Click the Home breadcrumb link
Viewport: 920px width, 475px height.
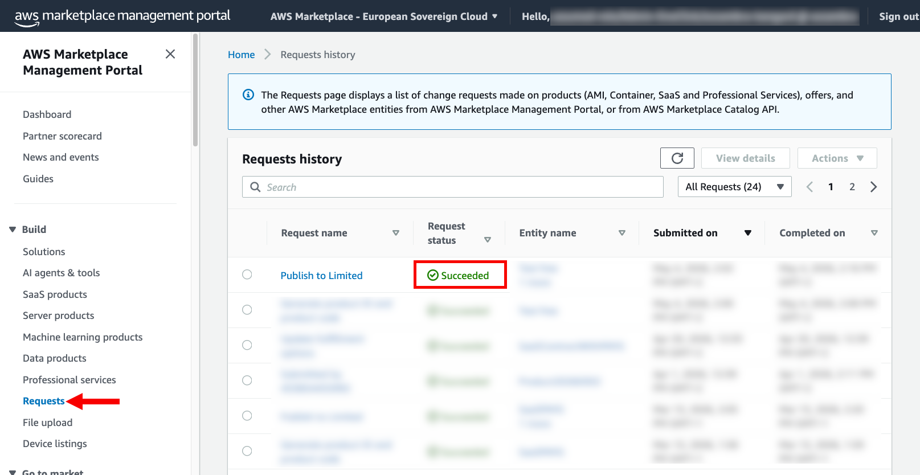click(x=242, y=55)
